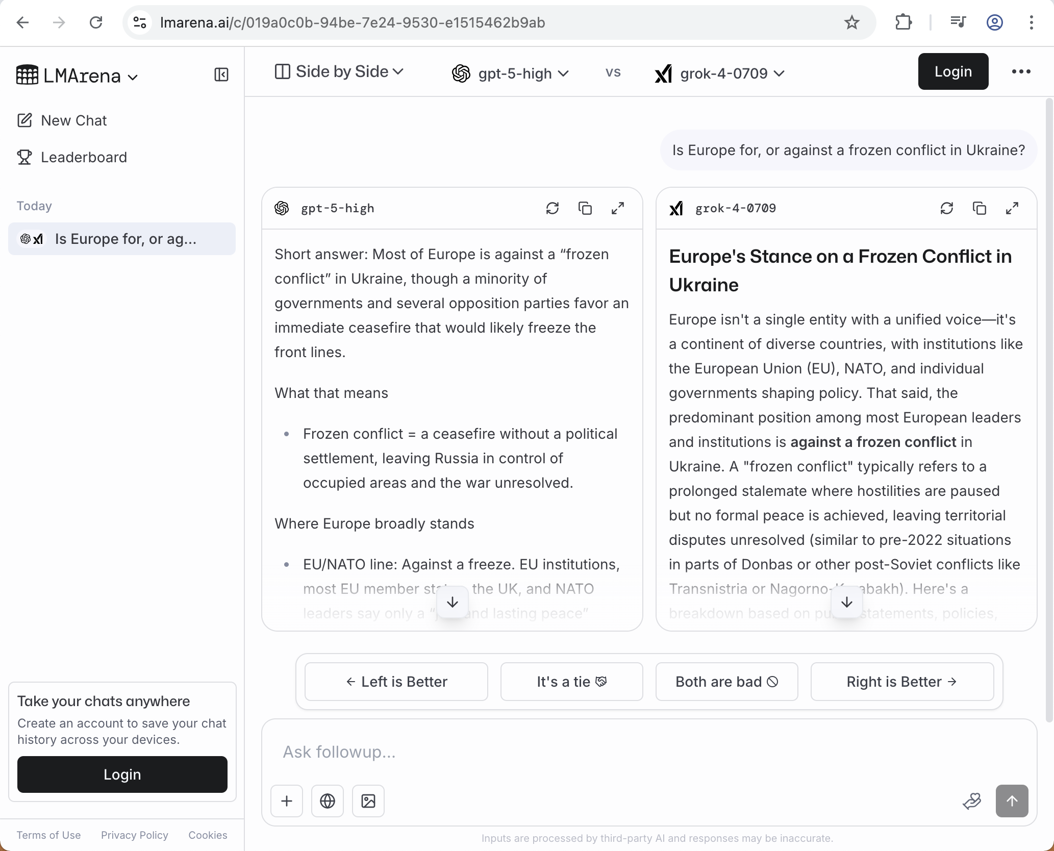Copy the grok-4-0709 response
This screenshot has height=851, width=1054.
(980, 208)
